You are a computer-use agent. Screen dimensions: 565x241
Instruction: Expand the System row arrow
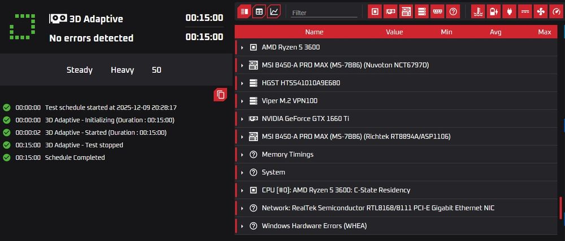tap(242, 172)
